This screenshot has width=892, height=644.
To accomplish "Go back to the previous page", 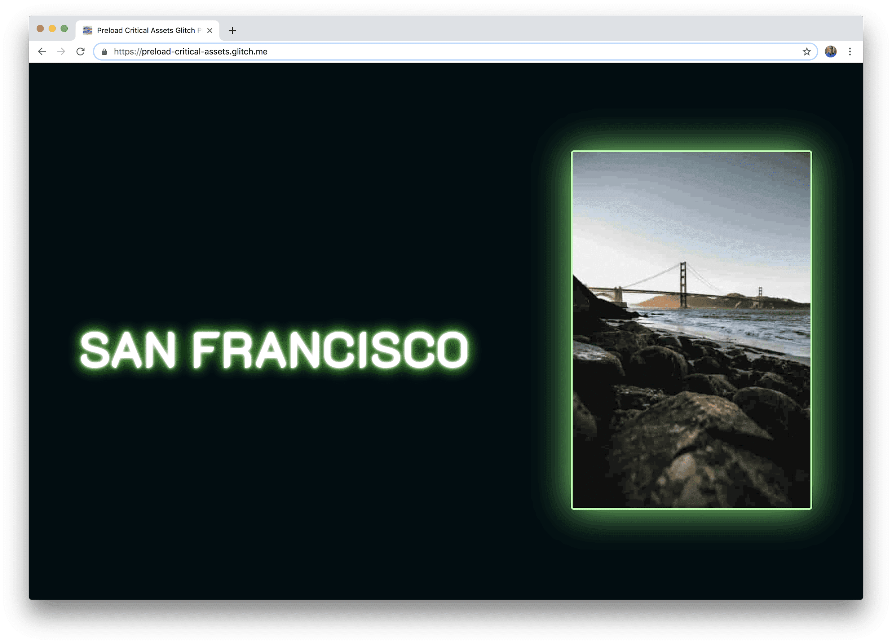I will pyautogui.click(x=42, y=52).
